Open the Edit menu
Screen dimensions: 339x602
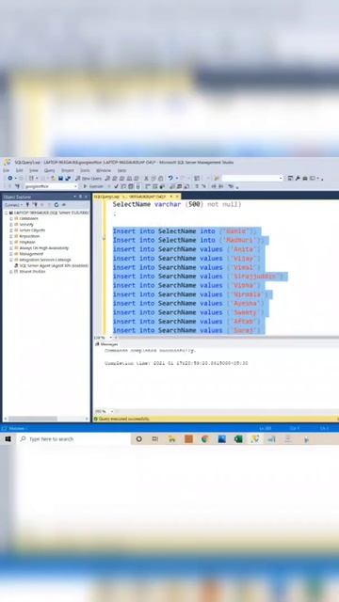19,170
